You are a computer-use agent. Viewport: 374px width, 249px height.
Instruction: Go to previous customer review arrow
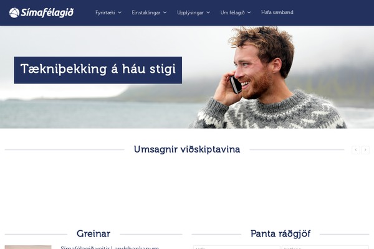click(356, 150)
